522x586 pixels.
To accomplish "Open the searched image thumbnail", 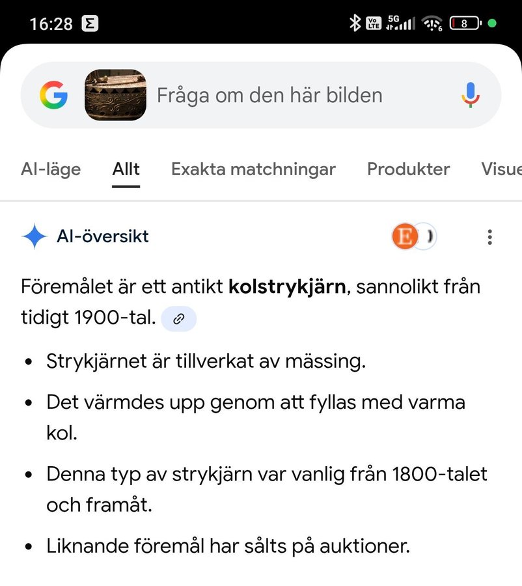I will (116, 96).
